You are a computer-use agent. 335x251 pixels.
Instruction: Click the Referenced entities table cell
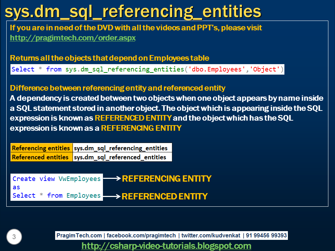tap(41, 157)
